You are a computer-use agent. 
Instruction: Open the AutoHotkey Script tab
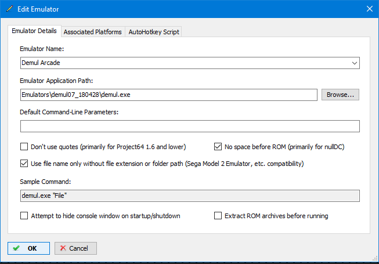pyautogui.click(x=154, y=32)
